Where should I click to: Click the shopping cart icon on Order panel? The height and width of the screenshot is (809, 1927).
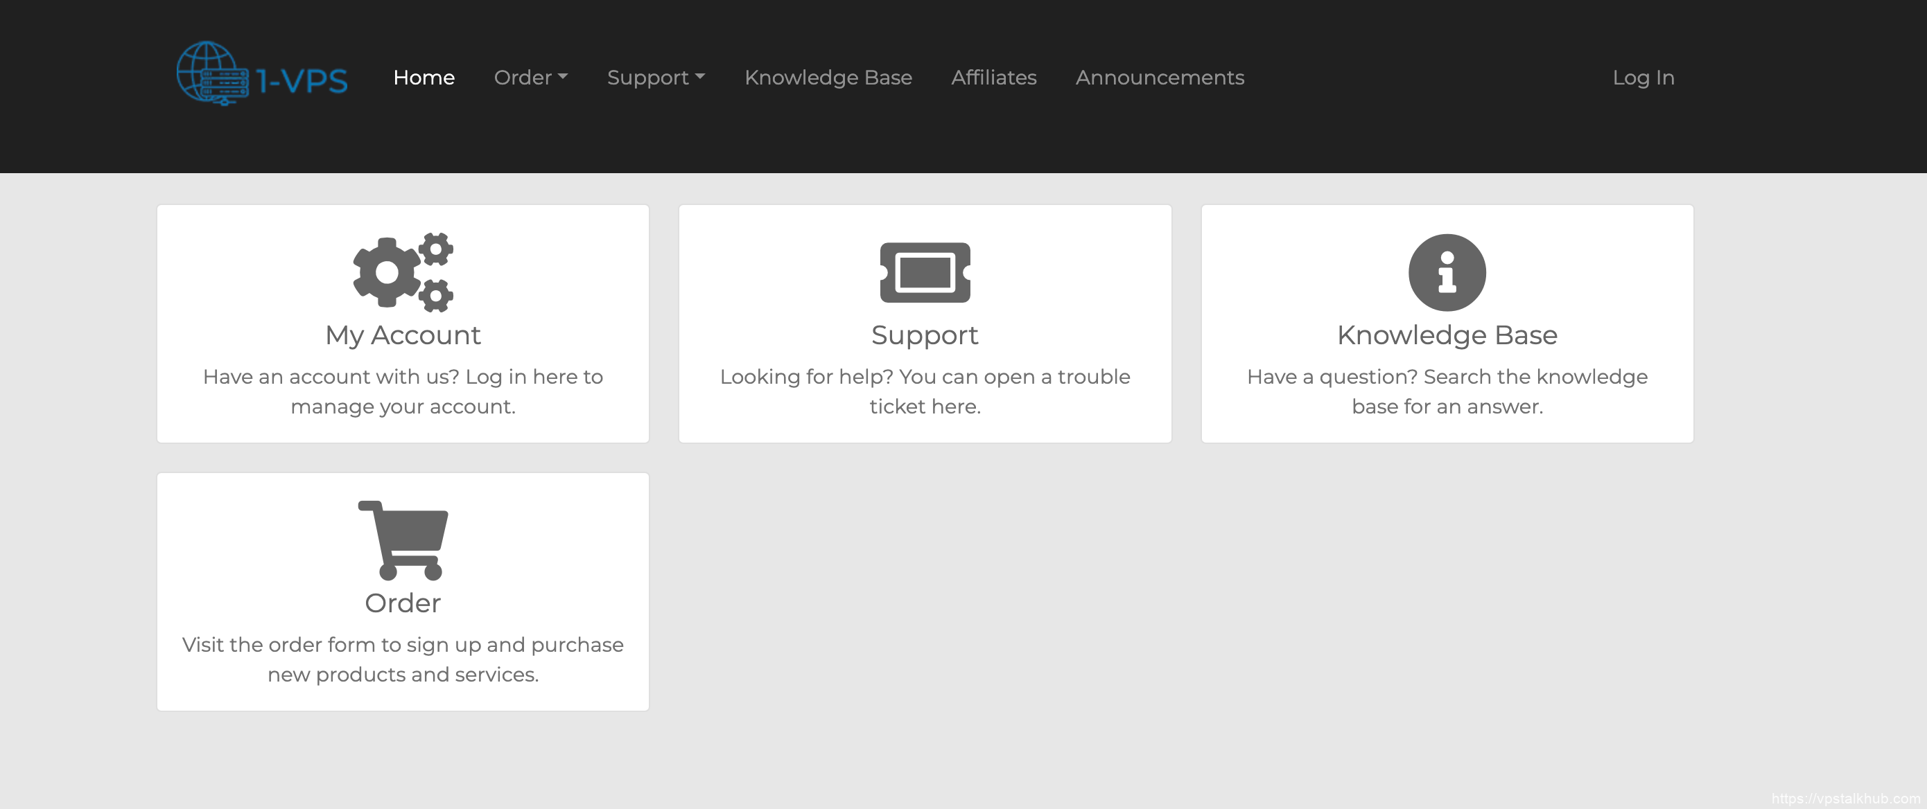point(402,540)
